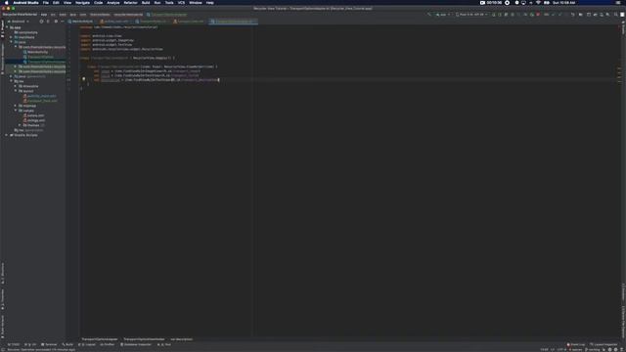Open the Logcat tool window
This screenshot has width=626, height=352.
click(x=87, y=344)
